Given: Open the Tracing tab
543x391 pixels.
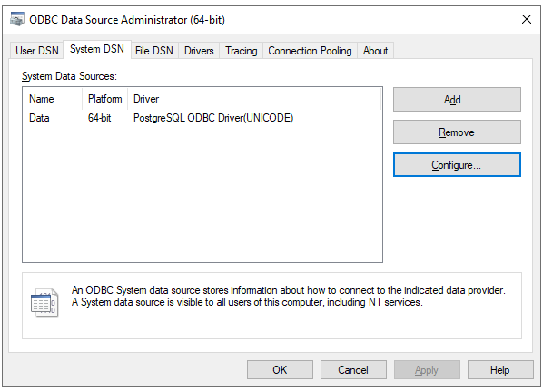Looking at the screenshot, I should 241,51.
